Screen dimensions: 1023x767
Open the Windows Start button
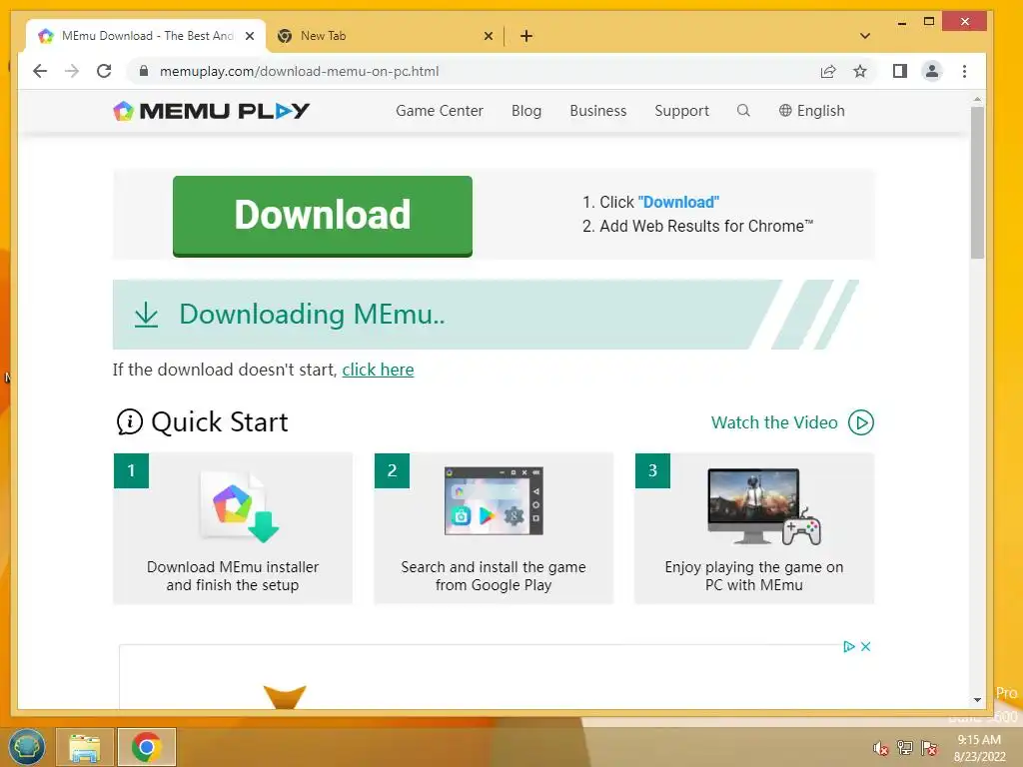point(27,747)
